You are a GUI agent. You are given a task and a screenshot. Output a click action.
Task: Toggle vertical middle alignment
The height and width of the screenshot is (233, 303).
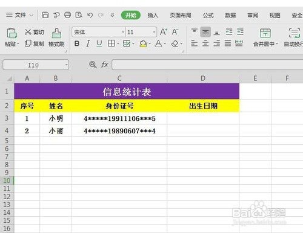point(205,32)
